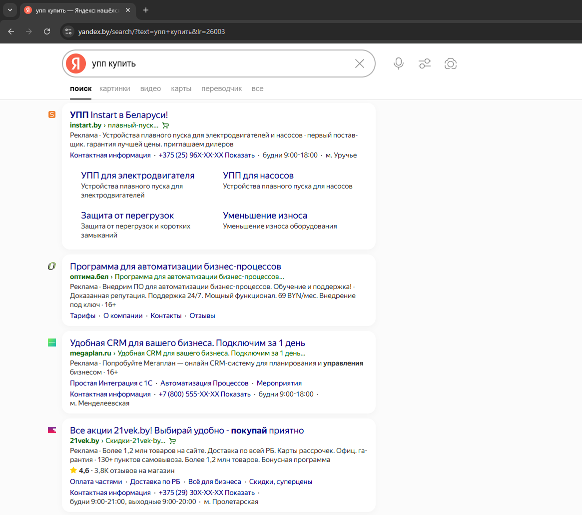Click the browser address bar URL
Screen dimensions: 582x515
[151, 31]
